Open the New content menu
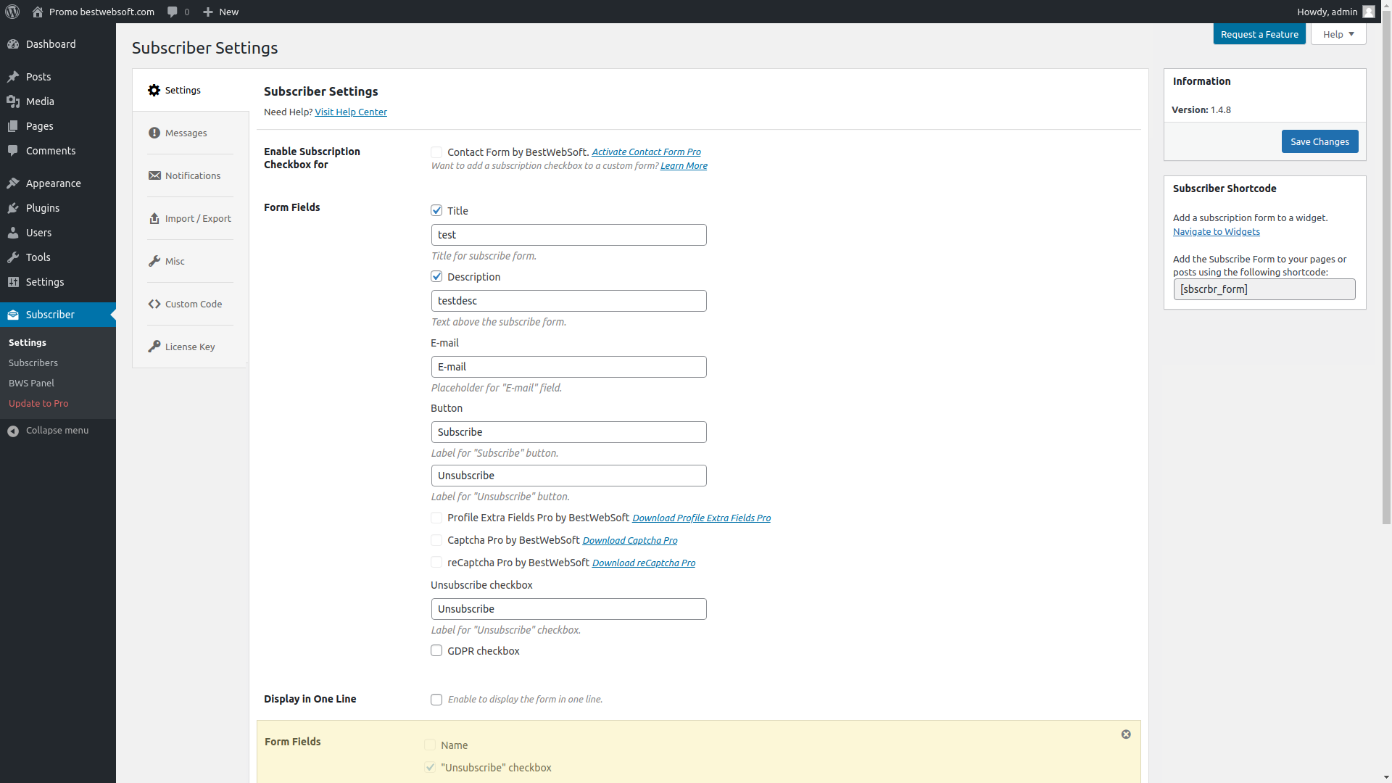Viewport: 1392px width, 783px height. tap(220, 12)
